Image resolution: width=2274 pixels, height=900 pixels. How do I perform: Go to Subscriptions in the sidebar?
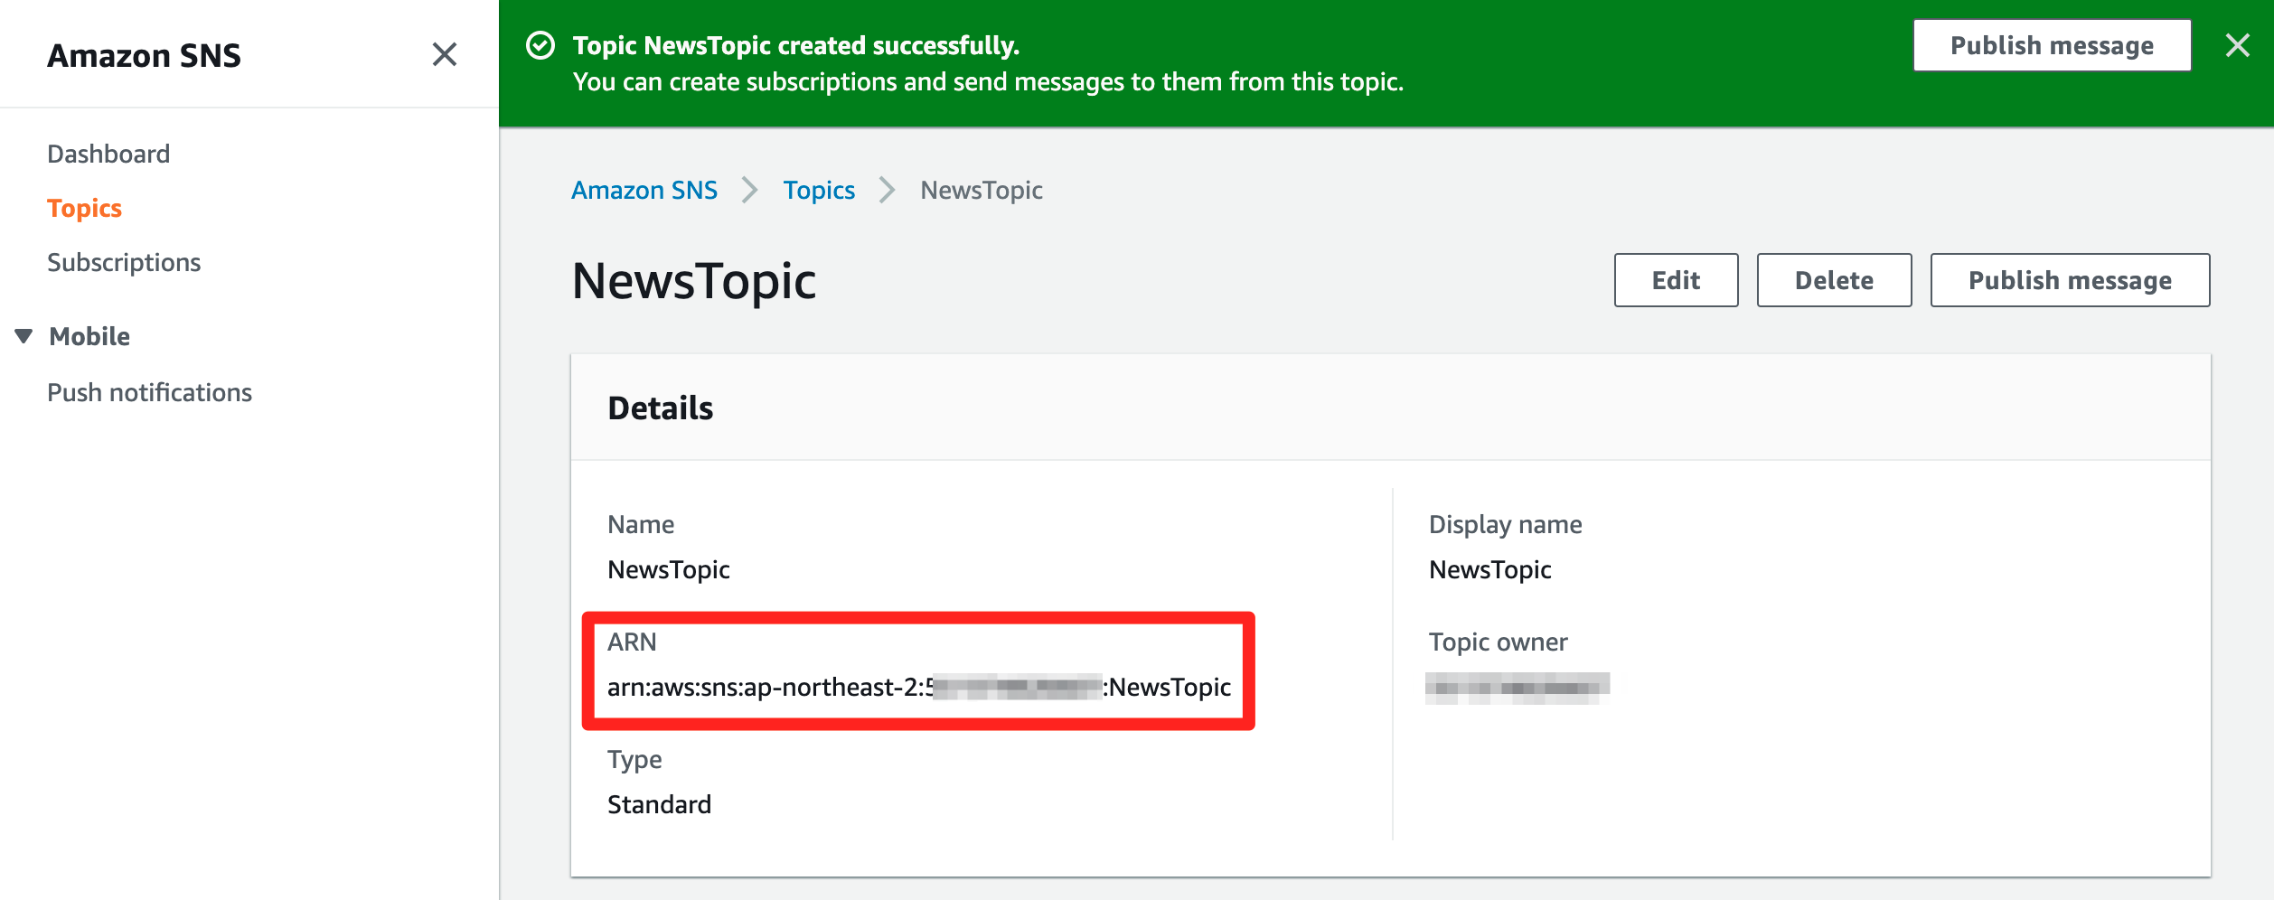[x=124, y=262]
